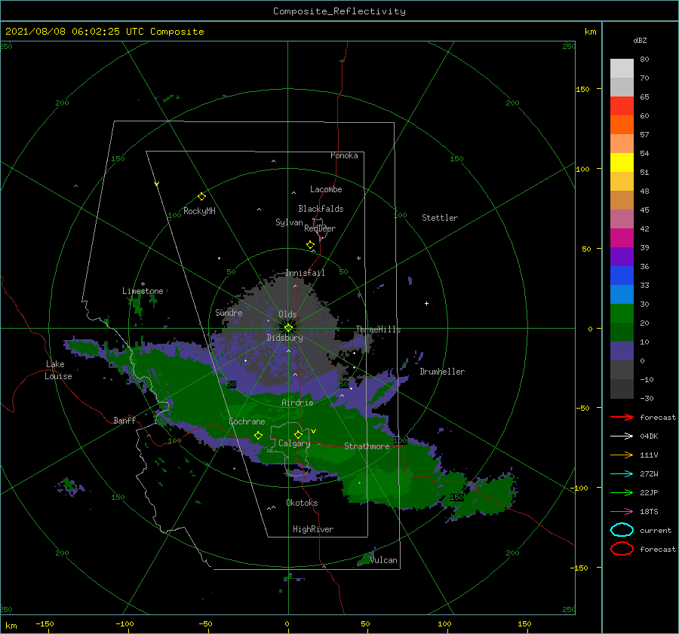Click the 04DK legend label

click(x=649, y=436)
